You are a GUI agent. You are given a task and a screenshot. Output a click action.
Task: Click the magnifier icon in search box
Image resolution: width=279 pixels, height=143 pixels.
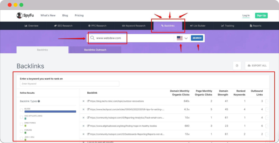(92, 38)
